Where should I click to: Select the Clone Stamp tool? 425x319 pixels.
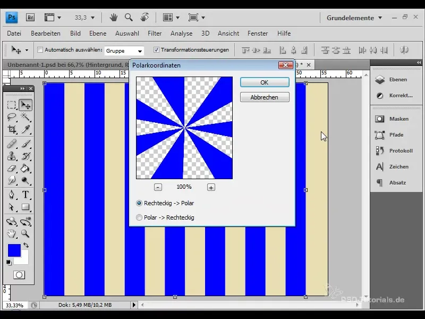(x=11, y=156)
